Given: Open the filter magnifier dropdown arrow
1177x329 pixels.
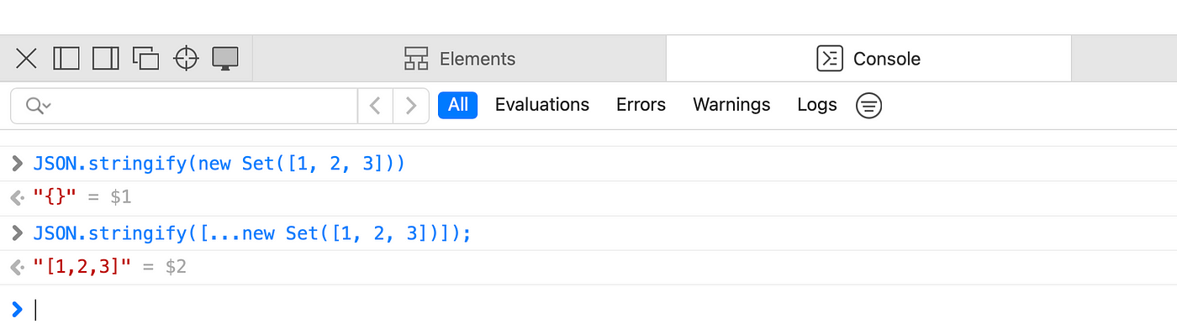Looking at the screenshot, I should (39, 106).
